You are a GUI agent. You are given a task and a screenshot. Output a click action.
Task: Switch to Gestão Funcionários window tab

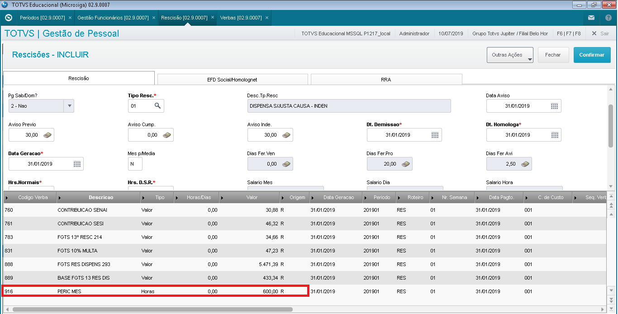[x=113, y=18]
